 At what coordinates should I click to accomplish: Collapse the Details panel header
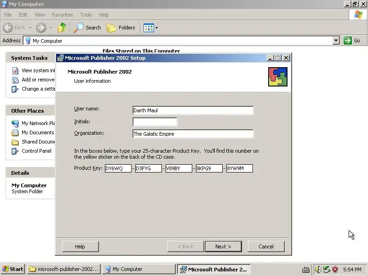click(30, 173)
